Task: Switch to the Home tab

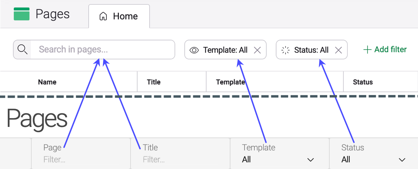Action: pos(119,16)
